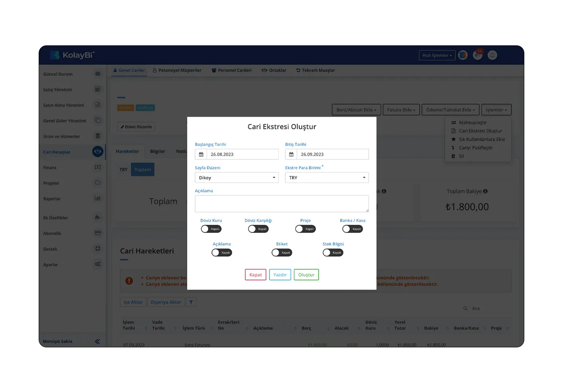563x382 pixels.
Task: Switch to Genel Cariler tab
Action: pos(129,70)
